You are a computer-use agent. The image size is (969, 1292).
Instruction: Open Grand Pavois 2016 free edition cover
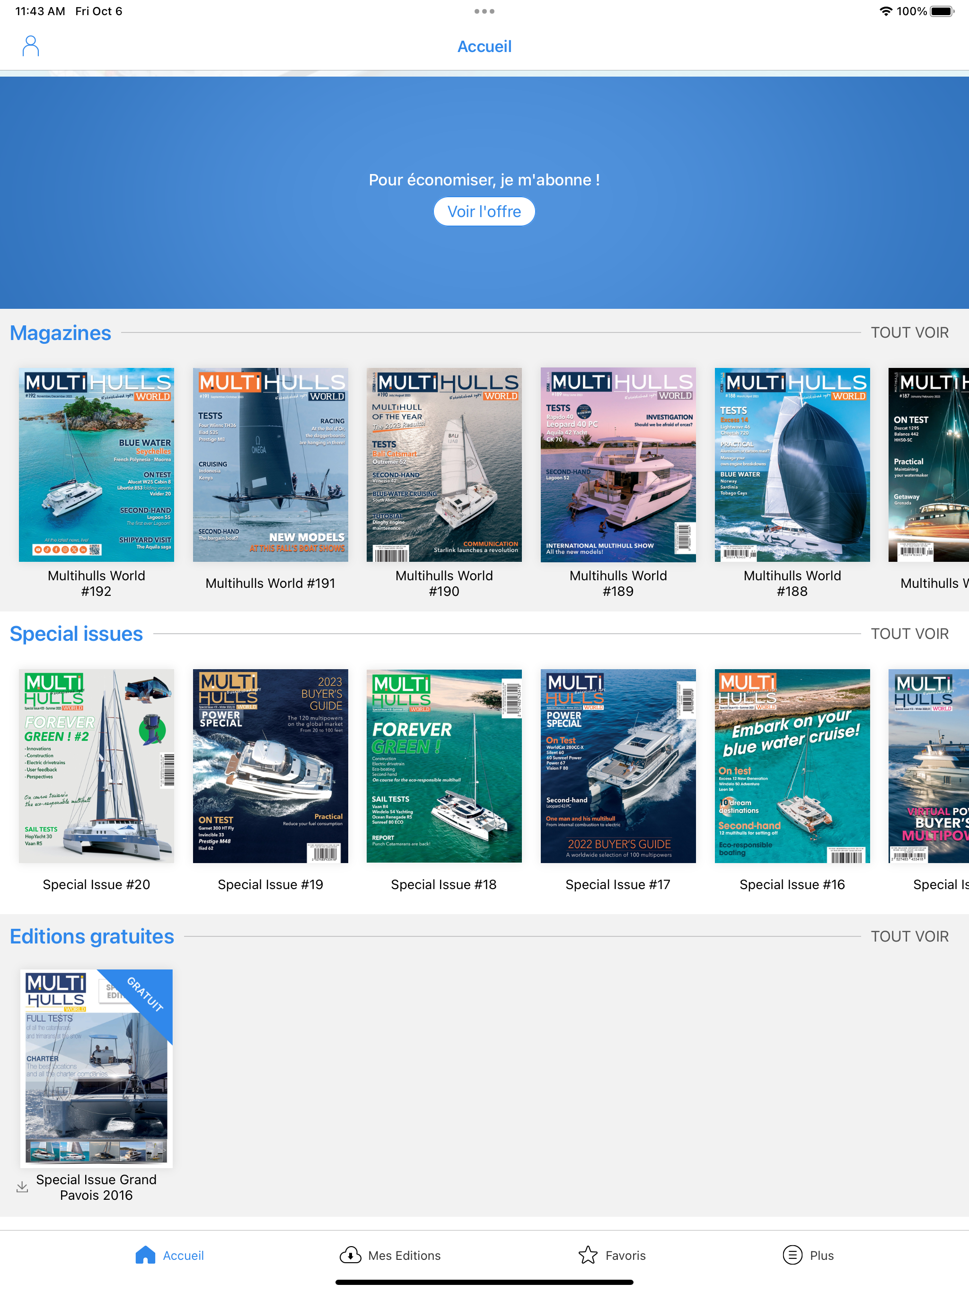pyautogui.click(x=97, y=1068)
